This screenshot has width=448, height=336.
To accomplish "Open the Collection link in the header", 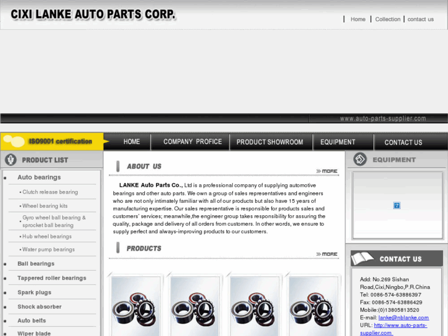I will pos(388,19).
